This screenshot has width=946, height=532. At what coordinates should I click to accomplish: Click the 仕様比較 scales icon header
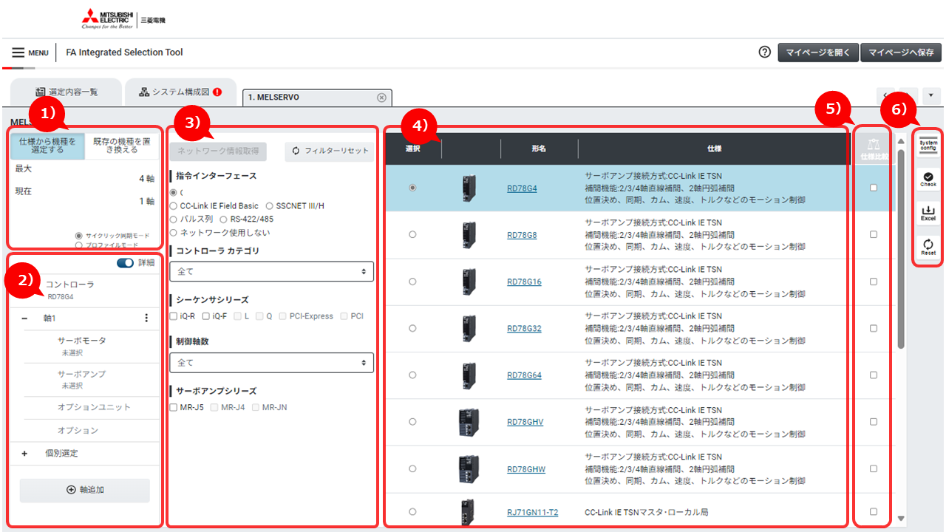click(x=873, y=148)
